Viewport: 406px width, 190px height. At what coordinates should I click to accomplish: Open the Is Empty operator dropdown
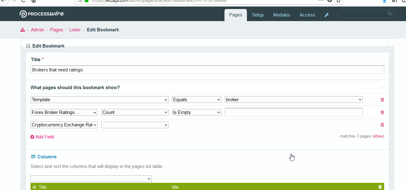tap(197, 112)
